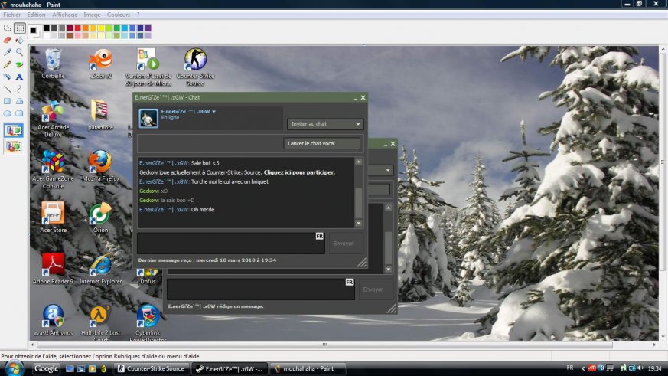Select the Text tool
668x376 pixels.
[19, 77]
